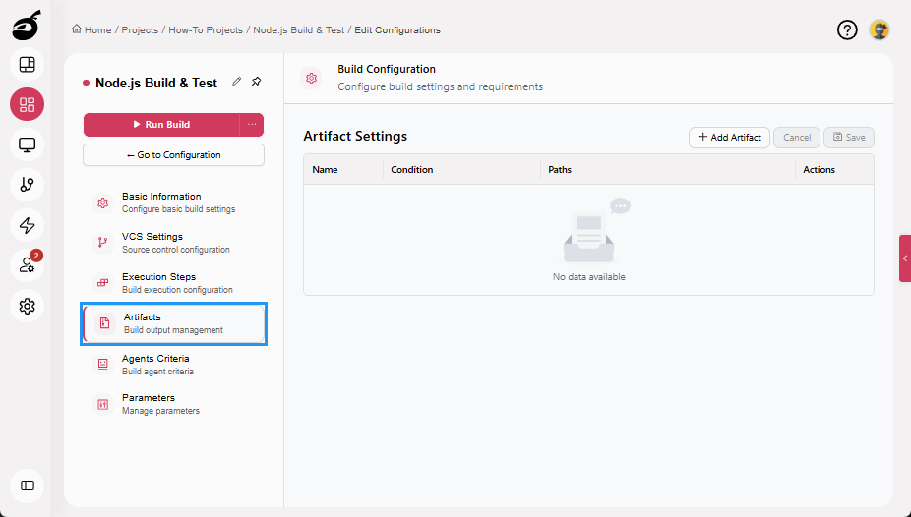This screenshot has height=517, width=911.
Task: Click the Build Configuration header gear icon
Action: coord(312,78)
